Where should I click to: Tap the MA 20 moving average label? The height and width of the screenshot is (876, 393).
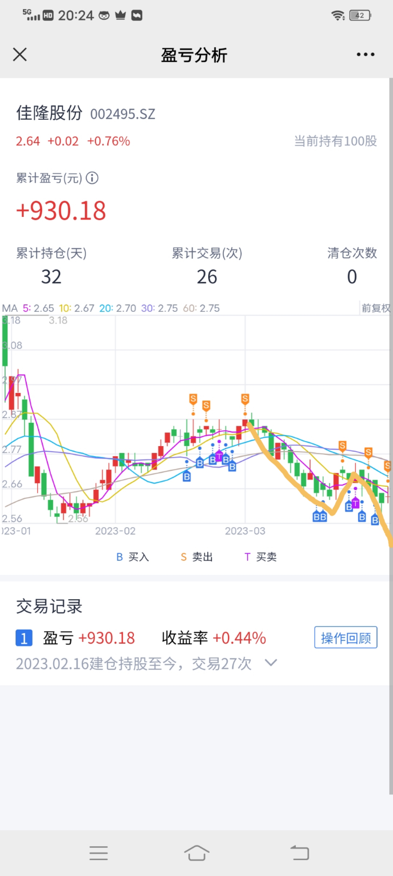click(x=118, y=308)
